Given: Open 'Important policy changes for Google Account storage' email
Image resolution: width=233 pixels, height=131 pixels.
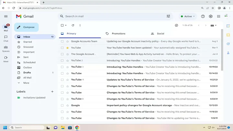Looking at the screenshot, I should click(139, 105).
